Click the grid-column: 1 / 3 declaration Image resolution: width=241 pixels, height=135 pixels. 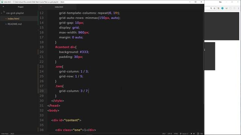74,72
